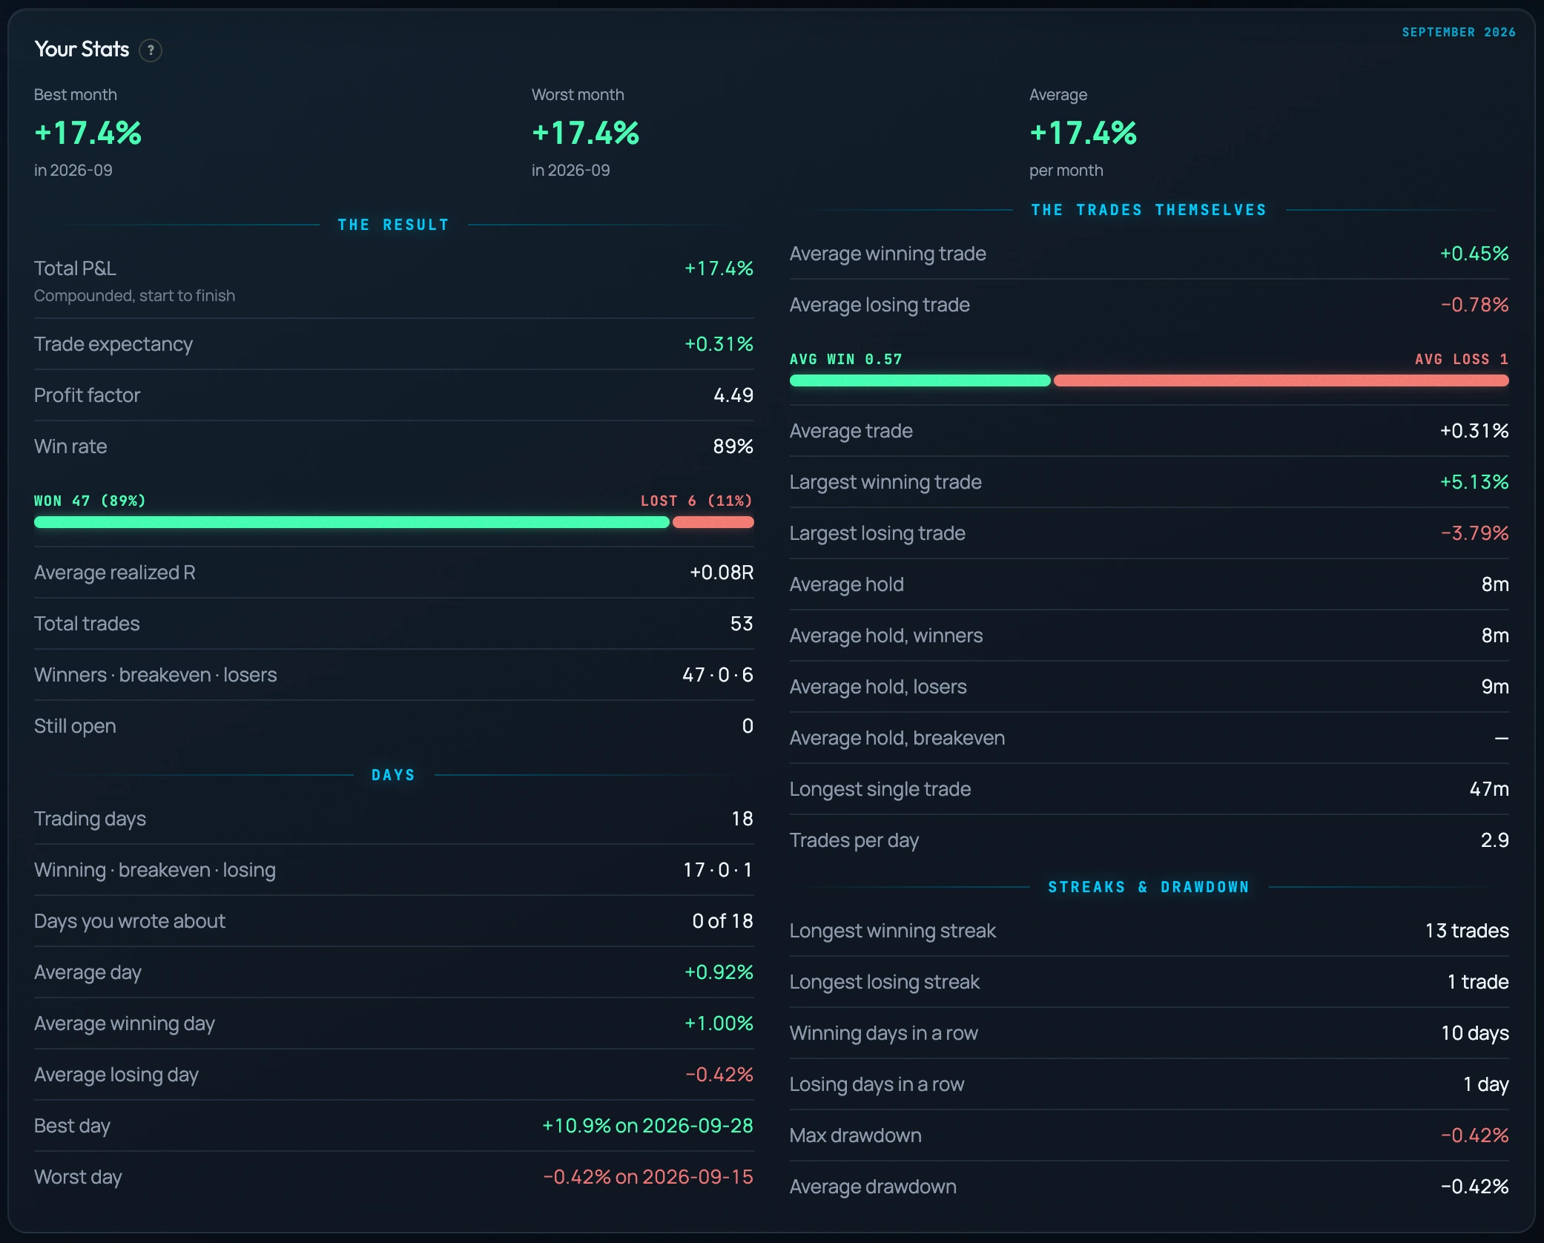Click the Average per month +17.4% value
The image size is (1544, 1243).
tap(1083, 133)
